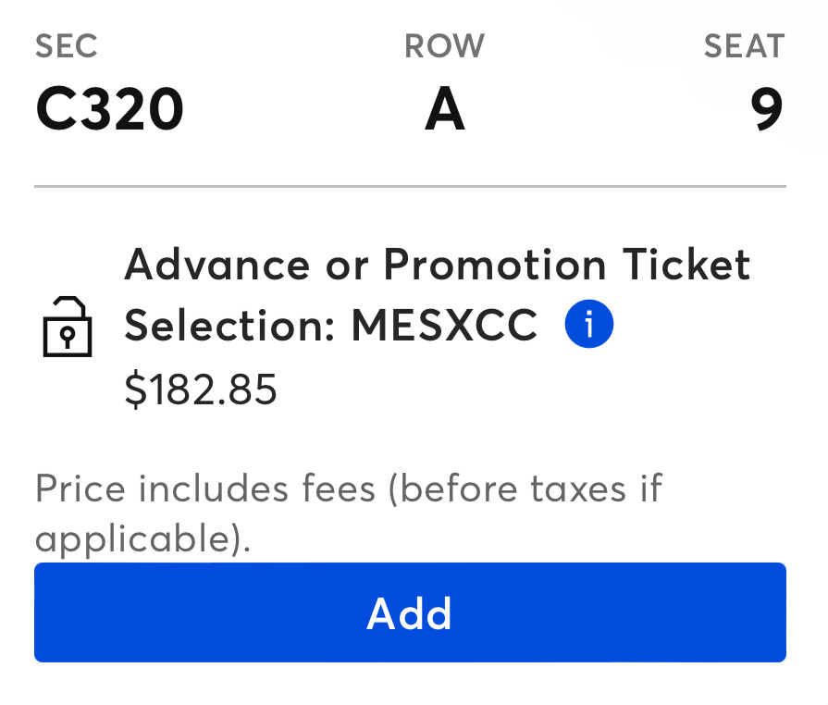The image size is (828, 705).
Task: Click the section number C320
Action: click(x=110, y=109)
